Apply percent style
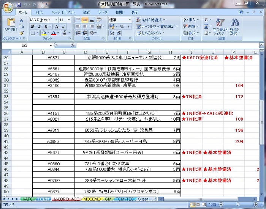 pyautogui.click(x=122, y=27)
